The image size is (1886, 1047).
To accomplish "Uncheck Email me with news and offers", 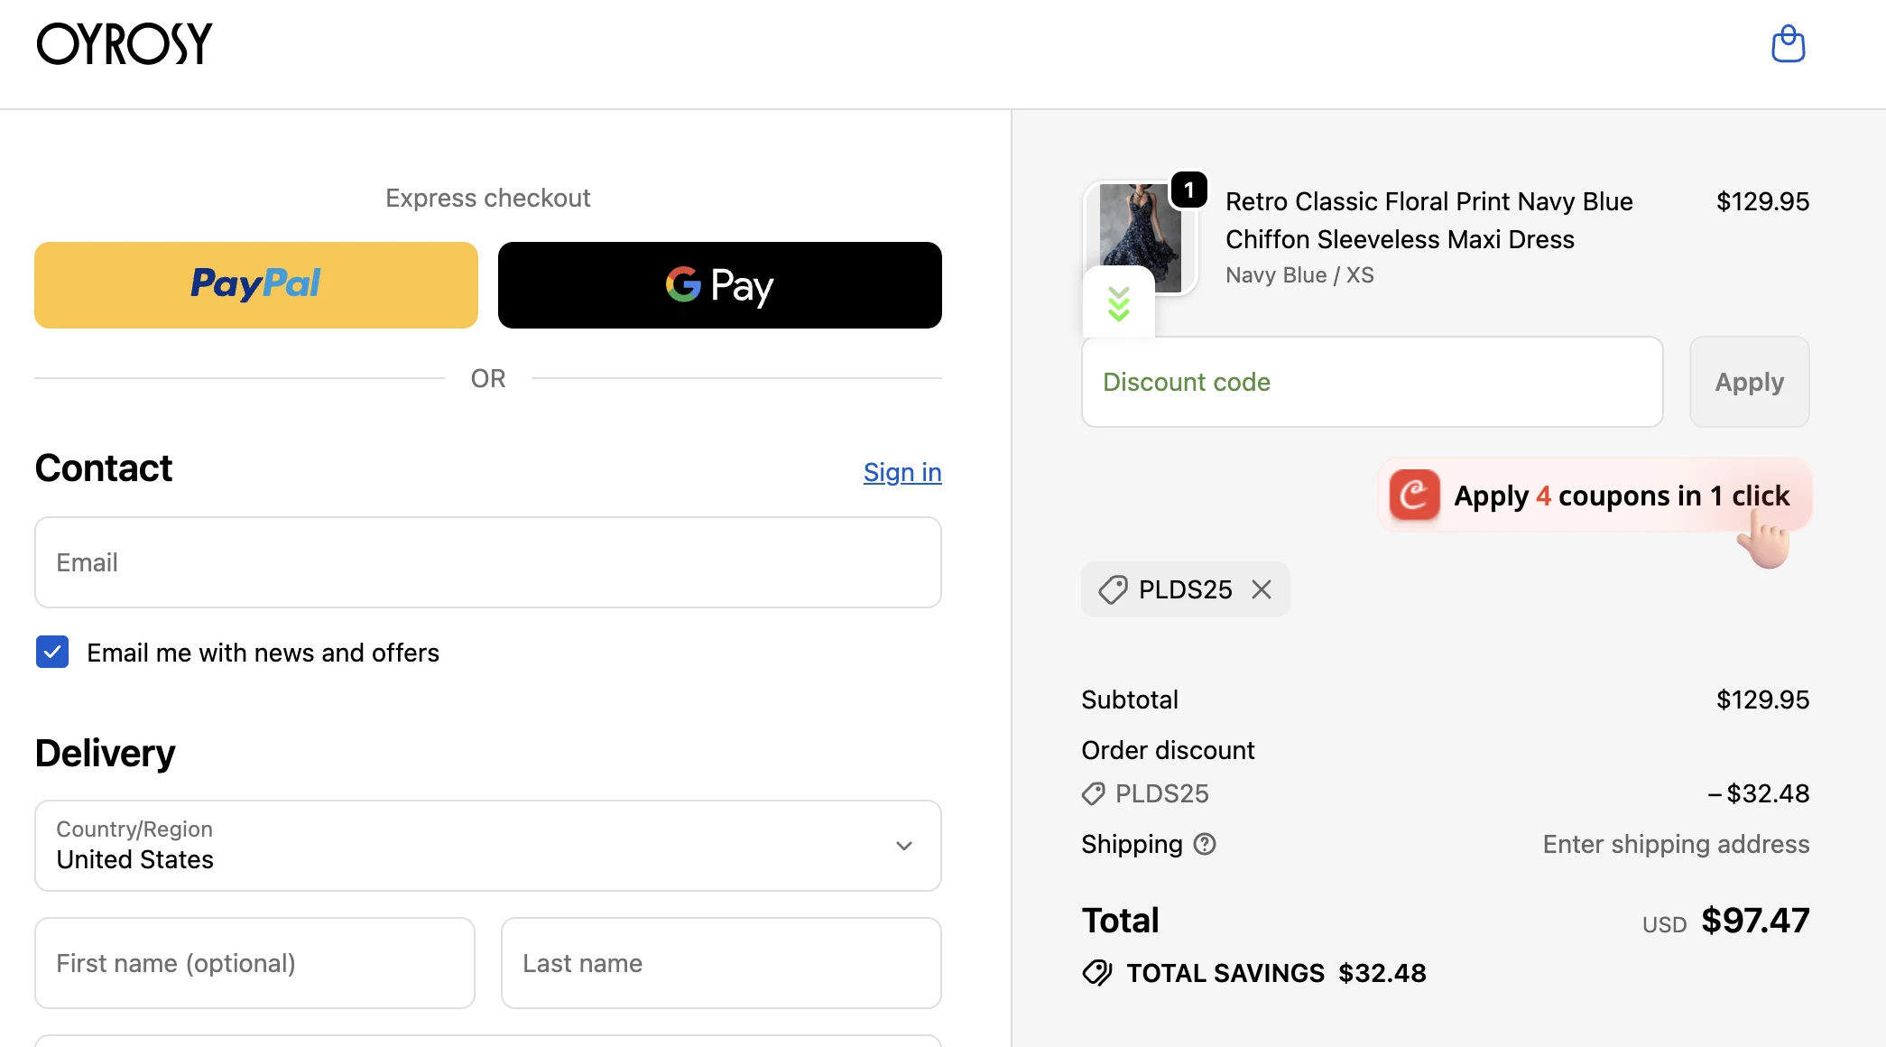I will pyautogui.click(x=52, y=652).
